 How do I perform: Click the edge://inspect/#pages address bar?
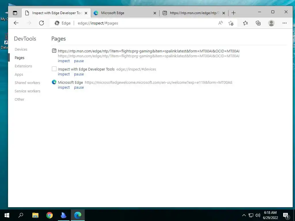click(x=143, y=23)
